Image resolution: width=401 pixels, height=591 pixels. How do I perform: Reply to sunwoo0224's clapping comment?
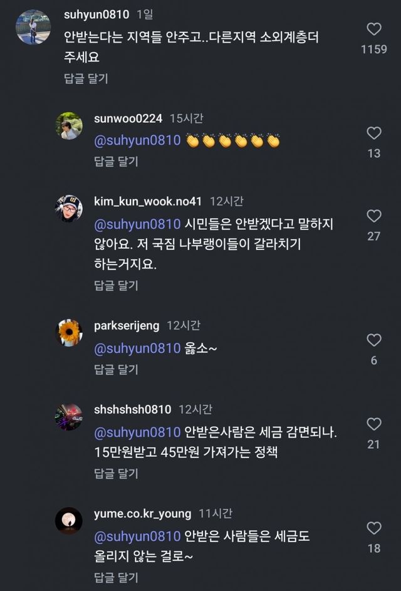(x=116, y=161)
